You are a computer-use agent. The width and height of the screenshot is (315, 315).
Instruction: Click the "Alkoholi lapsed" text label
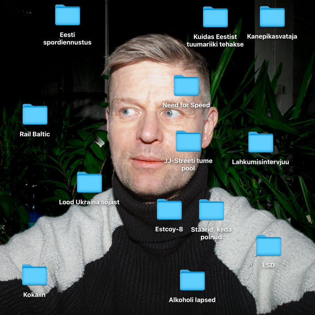click(192, 300)
